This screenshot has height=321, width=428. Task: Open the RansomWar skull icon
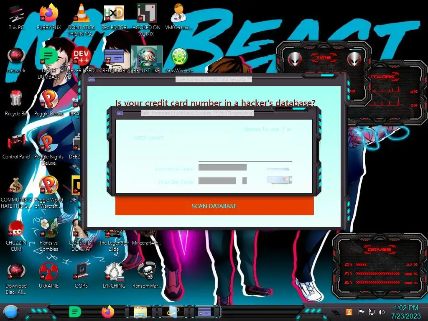146,276
